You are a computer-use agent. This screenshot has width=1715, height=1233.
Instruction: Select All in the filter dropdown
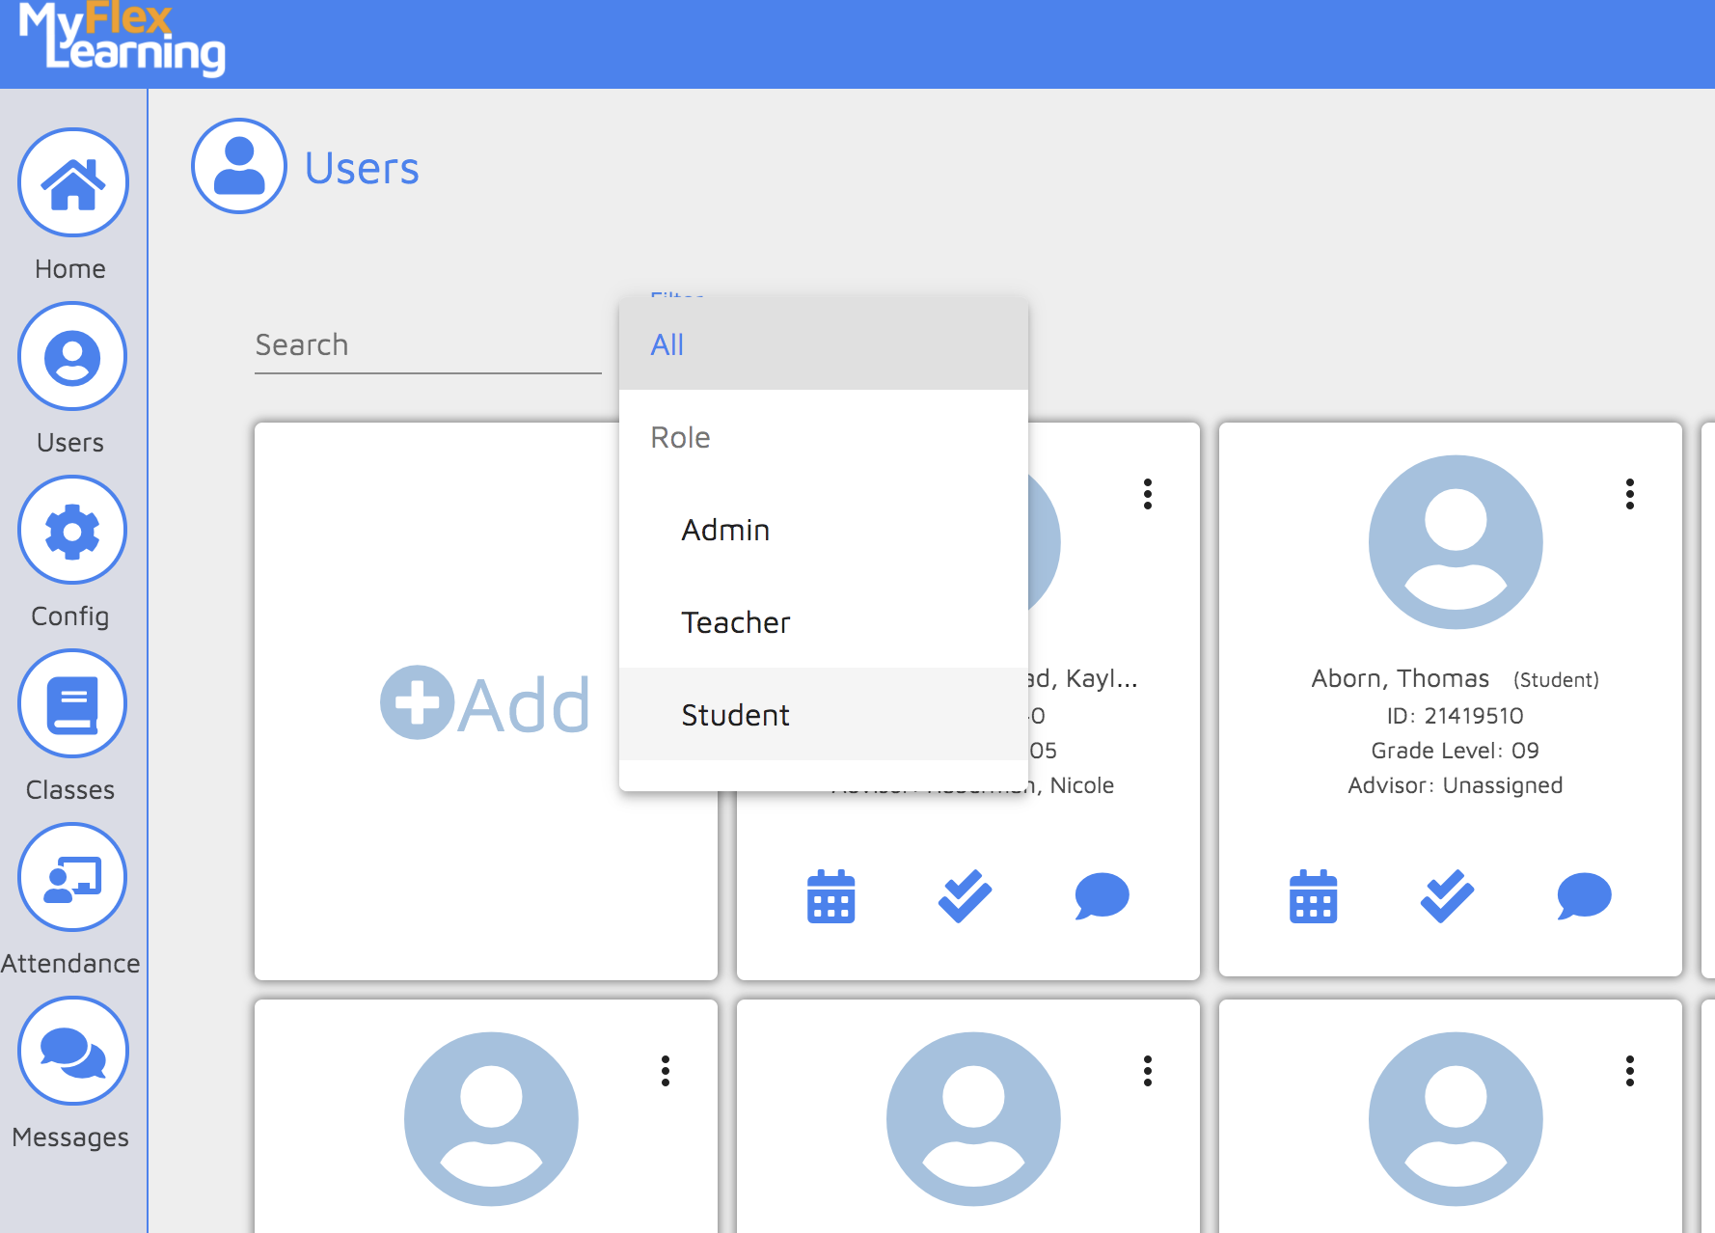coord(667,344)
